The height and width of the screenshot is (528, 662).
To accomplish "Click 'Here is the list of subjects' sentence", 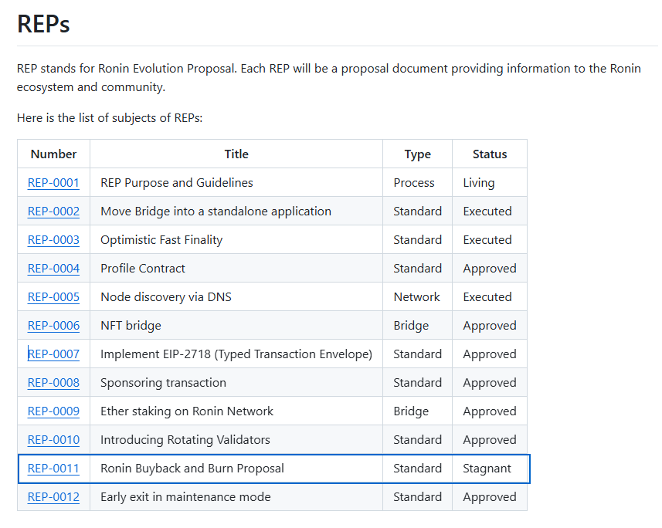I will (110, 118).
